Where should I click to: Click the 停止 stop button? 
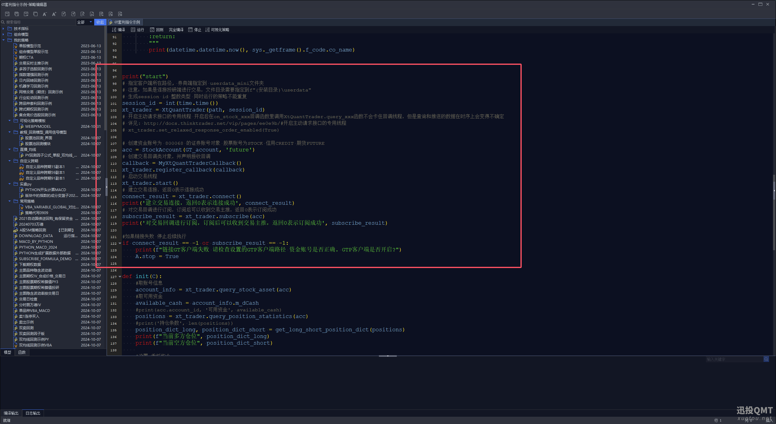pos(195,30)
